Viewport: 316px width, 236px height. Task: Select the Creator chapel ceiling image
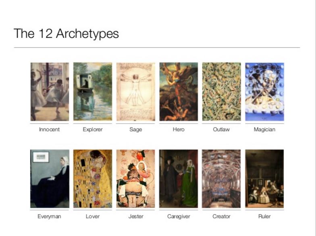pos(221,179)
